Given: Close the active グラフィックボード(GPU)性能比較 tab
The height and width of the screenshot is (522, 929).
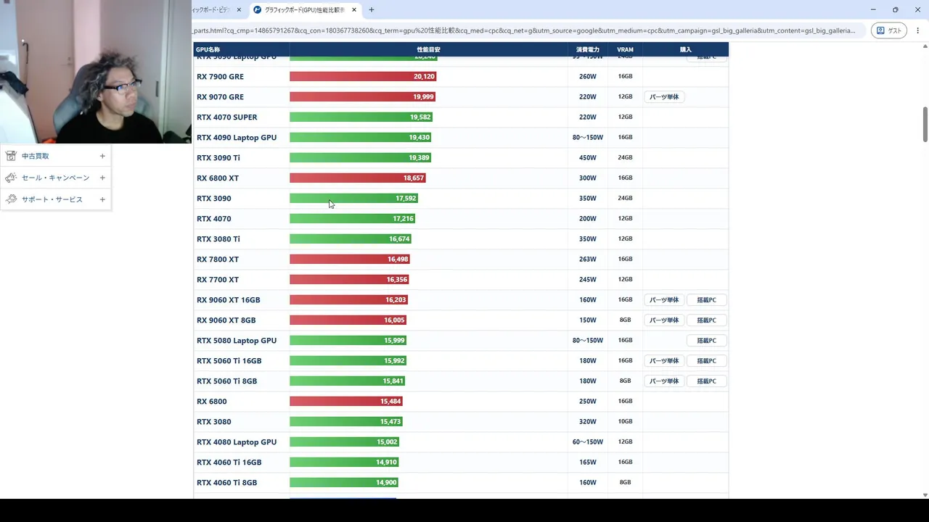Looking at the screenshot, I should (354, 10).
